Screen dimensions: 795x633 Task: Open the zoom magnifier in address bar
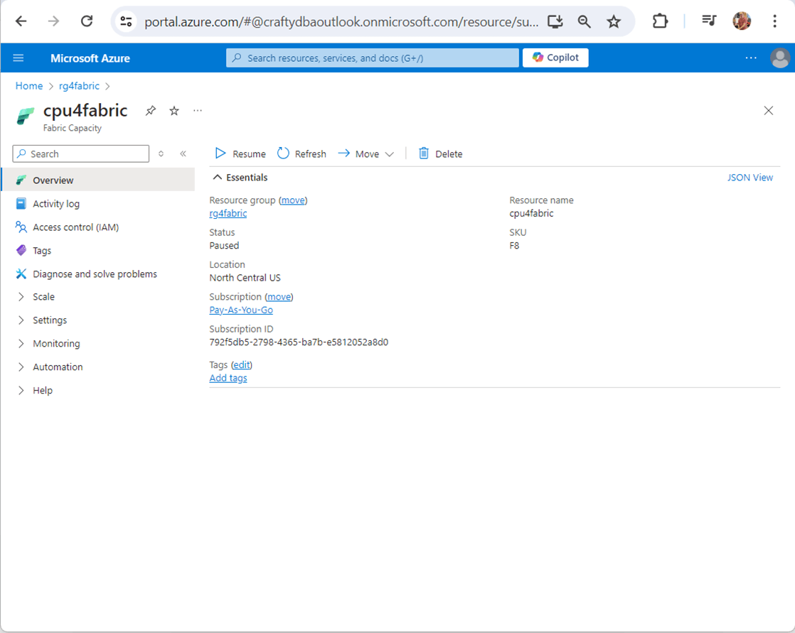tap(584, 21)
